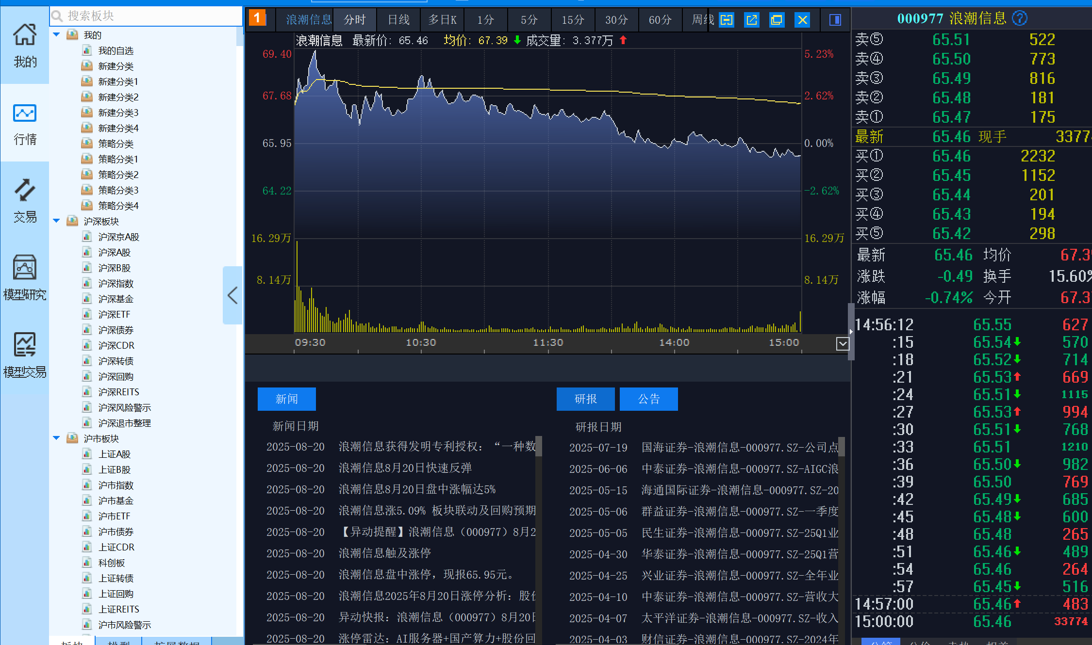Open news 浪潮信息触及涨停
1092x645 pixels.
pos(384,553)
